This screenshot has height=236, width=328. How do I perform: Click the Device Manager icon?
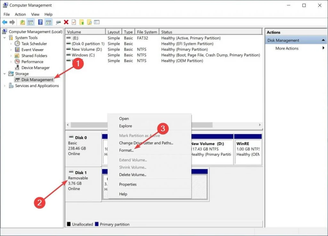(17, 68)
